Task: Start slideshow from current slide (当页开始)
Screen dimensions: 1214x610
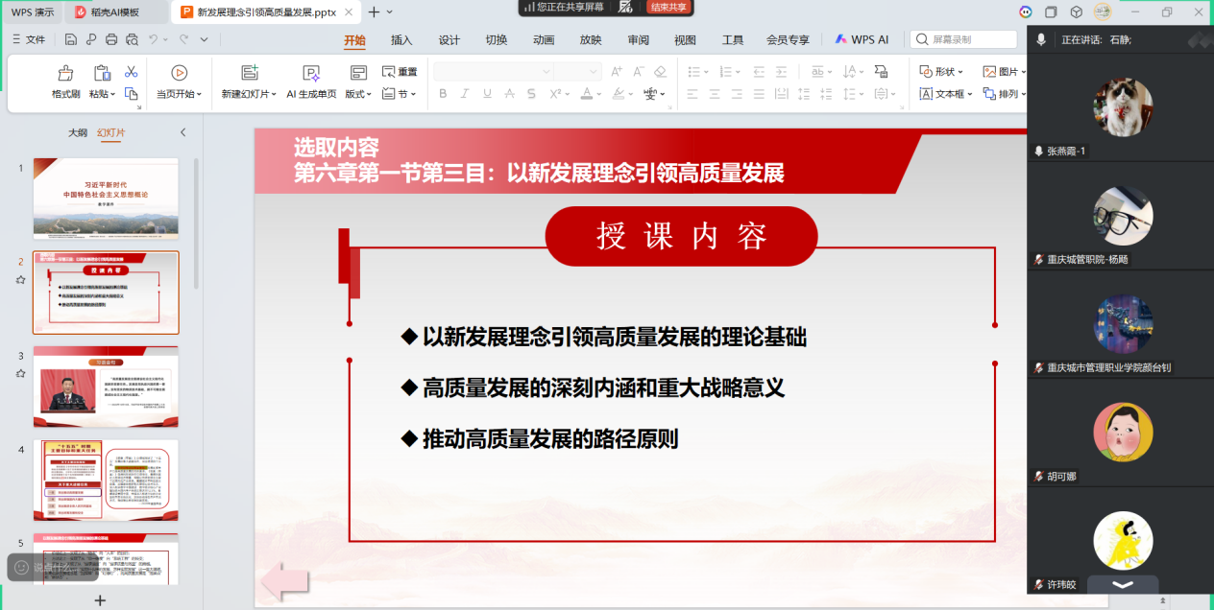Action: click(179, 73)
